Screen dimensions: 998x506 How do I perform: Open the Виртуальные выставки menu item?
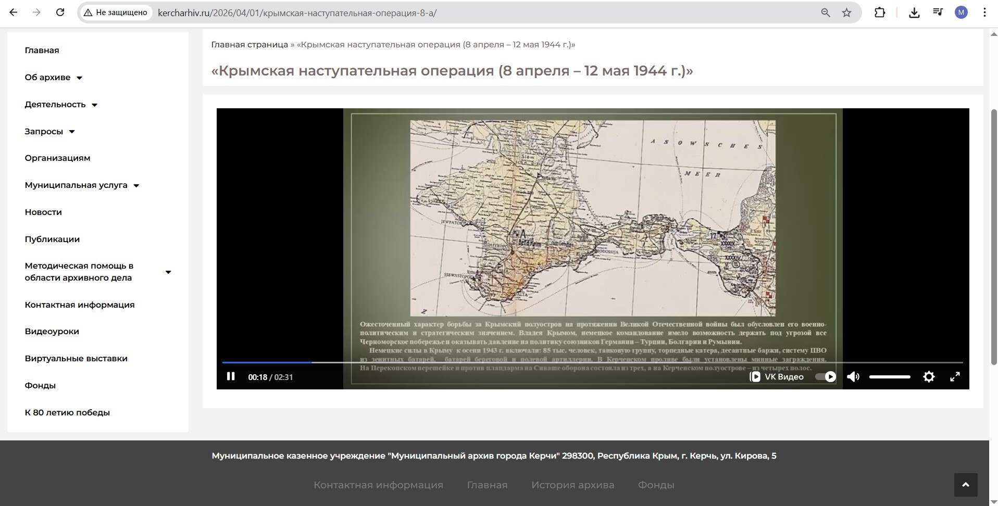[76, 358]
